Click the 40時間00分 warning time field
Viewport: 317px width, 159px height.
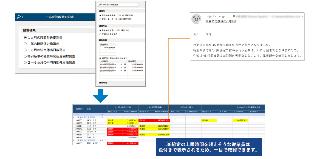point(107,47)
